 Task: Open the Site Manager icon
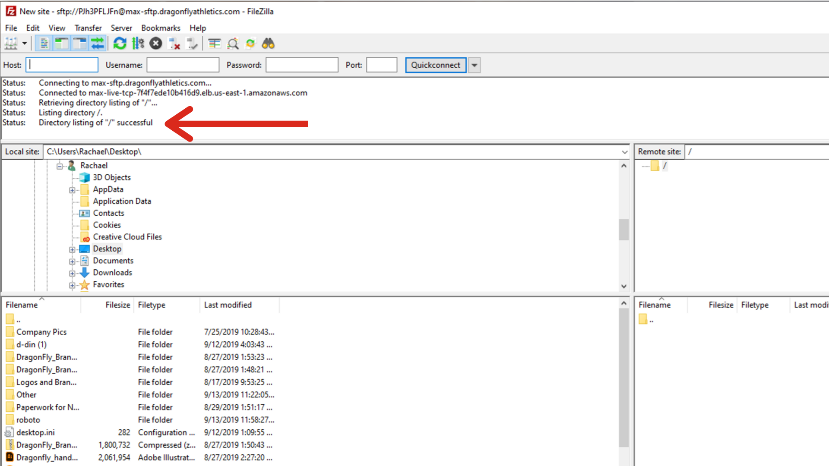pyautogui.click(x=11, y=44)
